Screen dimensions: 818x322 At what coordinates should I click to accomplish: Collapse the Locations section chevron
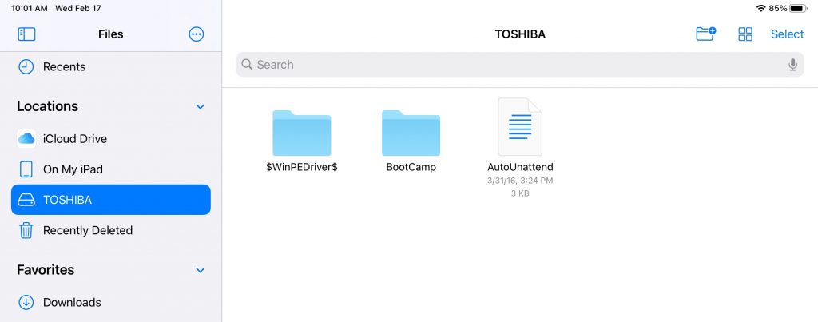[x=200, y=106]
